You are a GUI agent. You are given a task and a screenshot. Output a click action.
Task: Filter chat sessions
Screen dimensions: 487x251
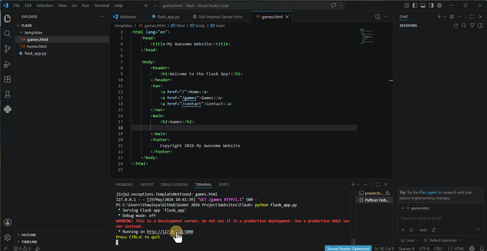(472, 26)
